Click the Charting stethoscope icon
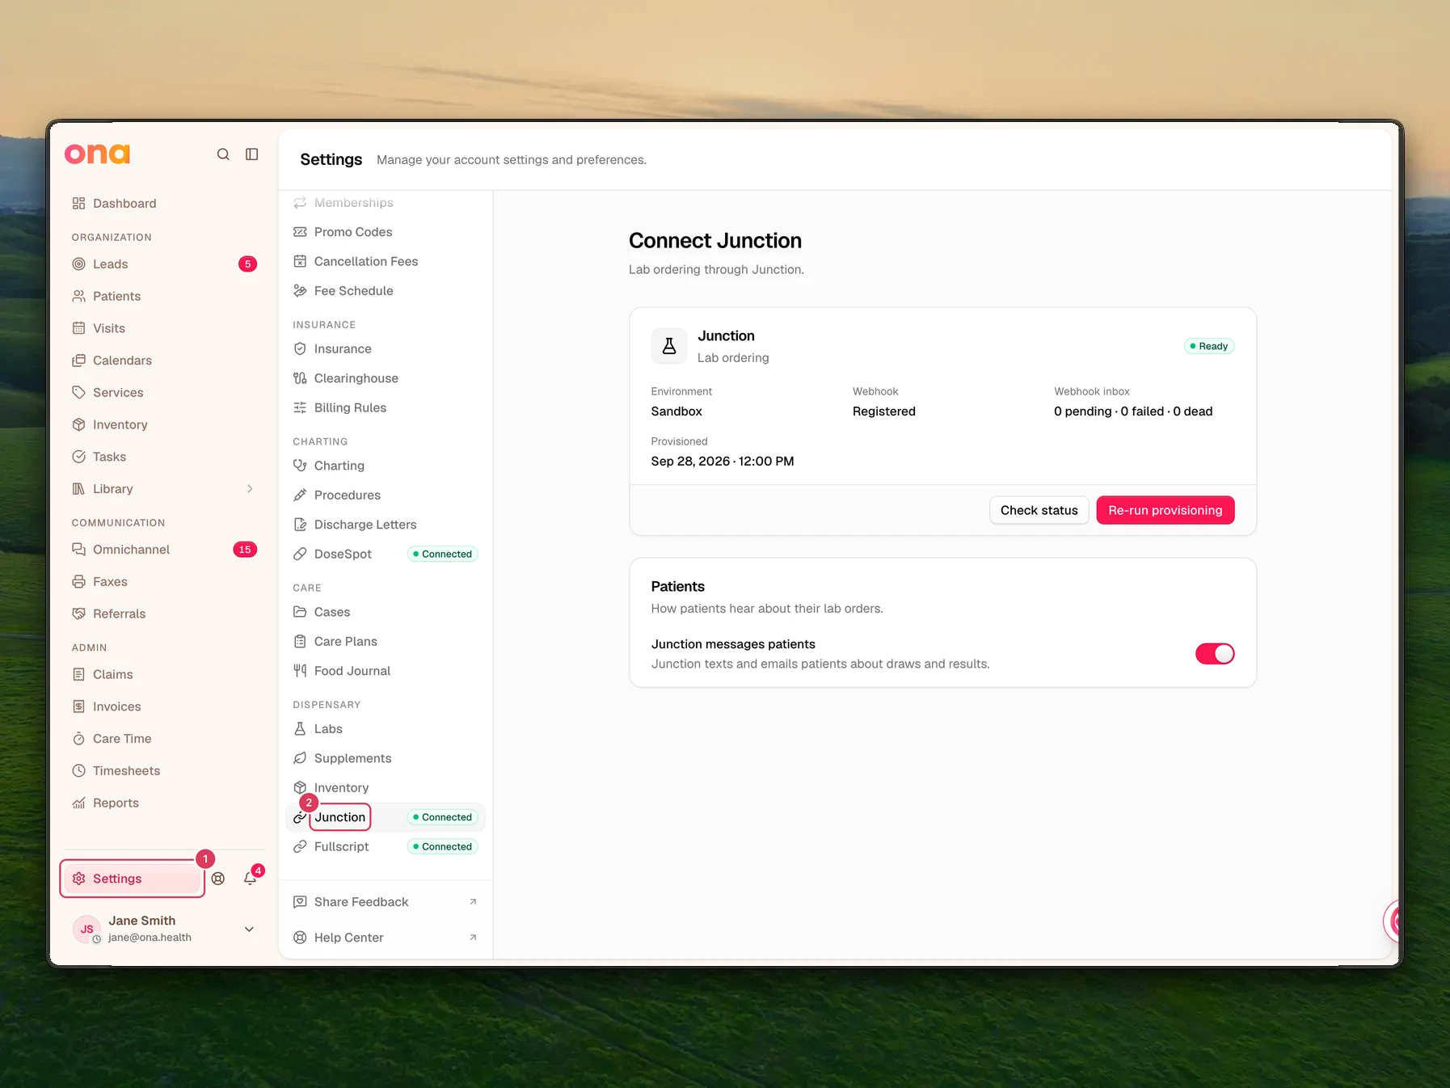The image size is (1450, 1088). [x=300, y=466]
